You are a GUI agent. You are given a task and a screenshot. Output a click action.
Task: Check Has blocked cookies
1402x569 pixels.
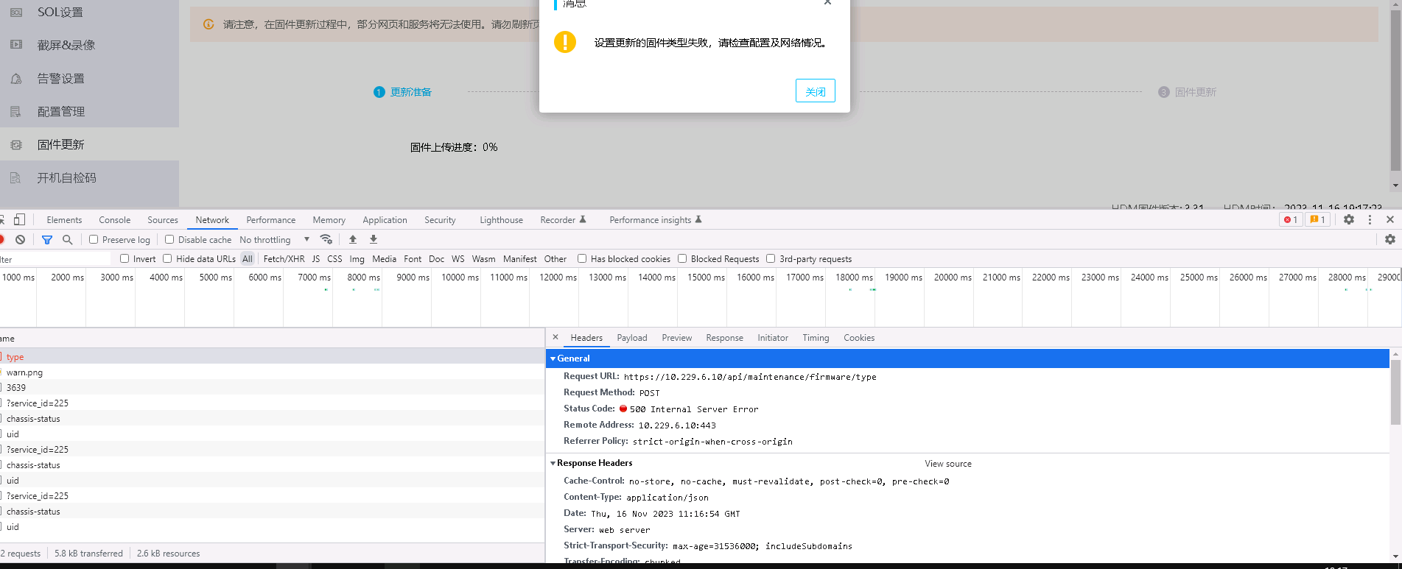[582, 258]
